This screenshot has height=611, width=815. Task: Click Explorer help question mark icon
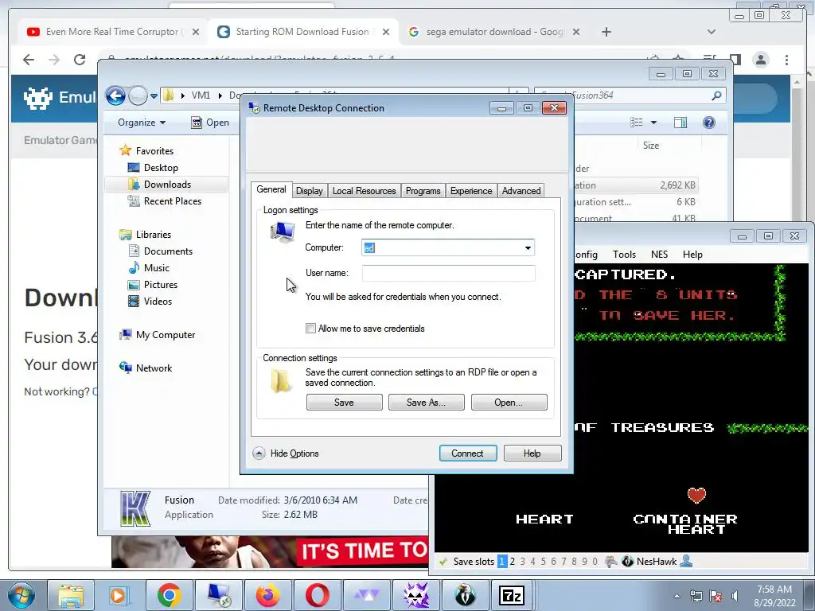[x=709, y=123]
